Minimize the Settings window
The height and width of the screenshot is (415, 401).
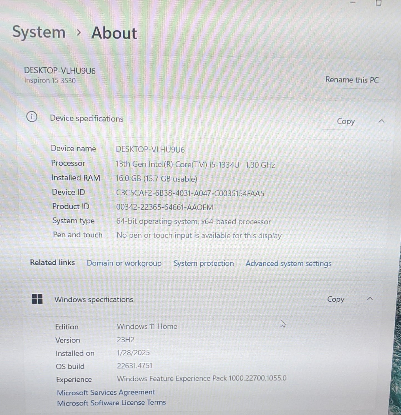[353, 2]
